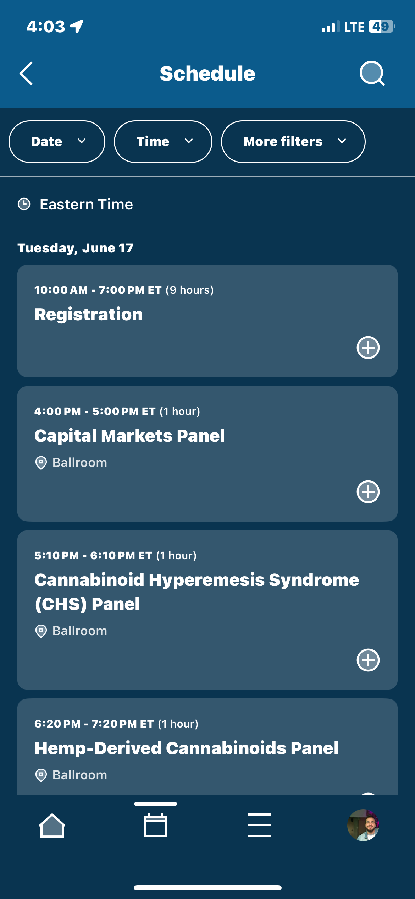Open Cannabinoid Hyperemesis Syndrome Panel details
415x899 pixels.
[207, 610]
